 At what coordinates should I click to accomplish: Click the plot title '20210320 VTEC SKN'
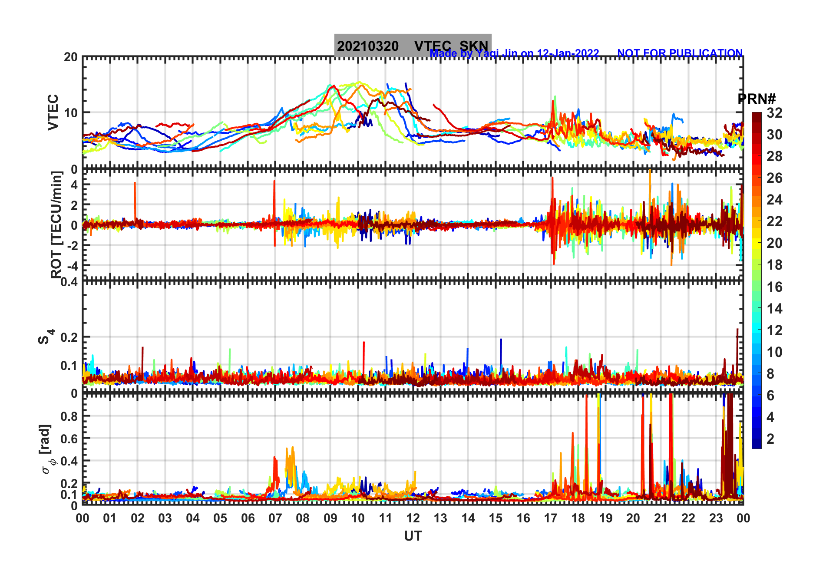[x=413, y=46]
